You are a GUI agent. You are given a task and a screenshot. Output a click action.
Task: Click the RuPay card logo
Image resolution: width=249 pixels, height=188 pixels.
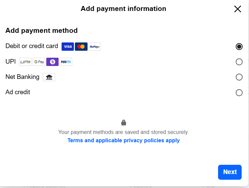[x=95, y=47]
